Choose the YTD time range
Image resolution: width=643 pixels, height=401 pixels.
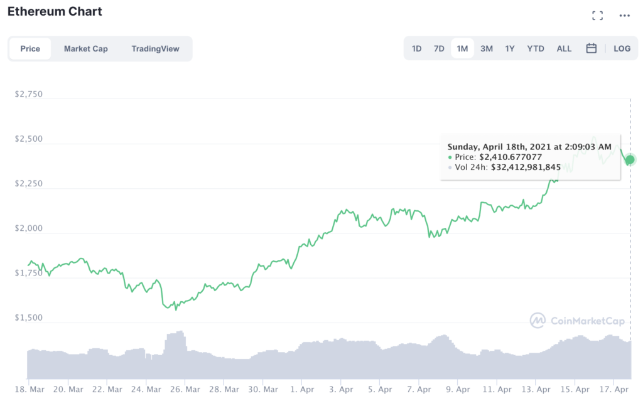click(536, 48)
